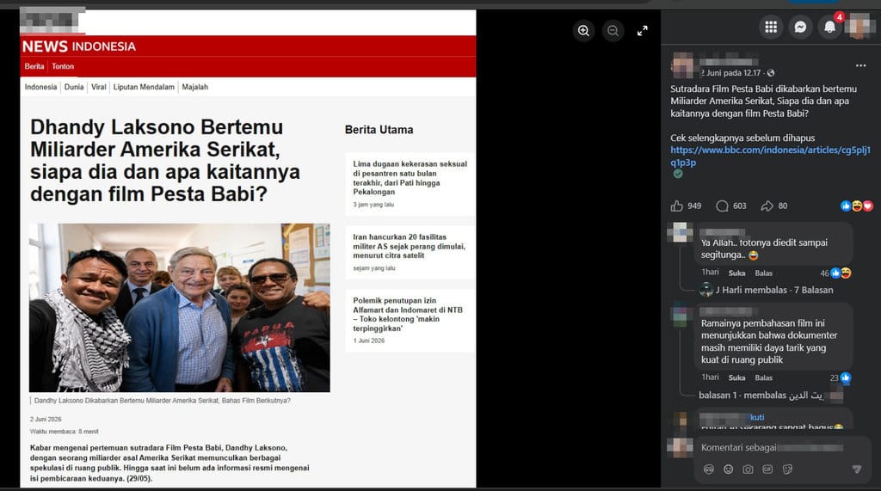Click the post author's profile picture
The width and height of the screenshot is (881, 491).
pos(683,65)
